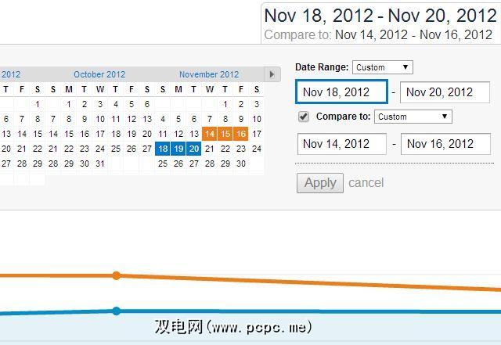Click the Nov 14, 2012 compare start field
501x345 pixels.
coord(341,144)
